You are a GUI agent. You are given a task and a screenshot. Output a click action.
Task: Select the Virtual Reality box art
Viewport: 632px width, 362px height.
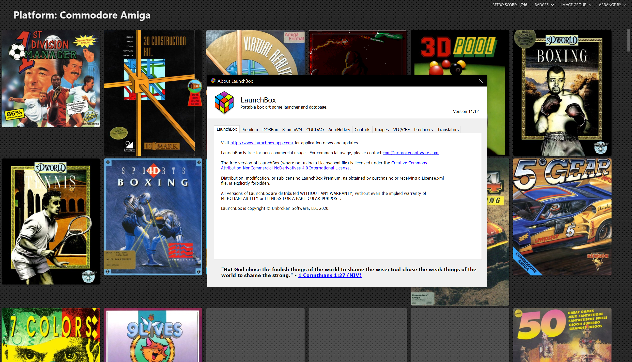coord(255,53)
